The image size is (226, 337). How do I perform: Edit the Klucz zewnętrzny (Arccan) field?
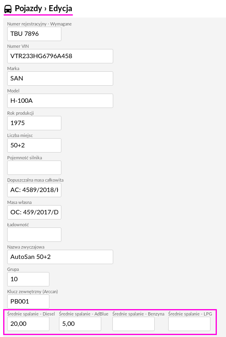[28, 302]
